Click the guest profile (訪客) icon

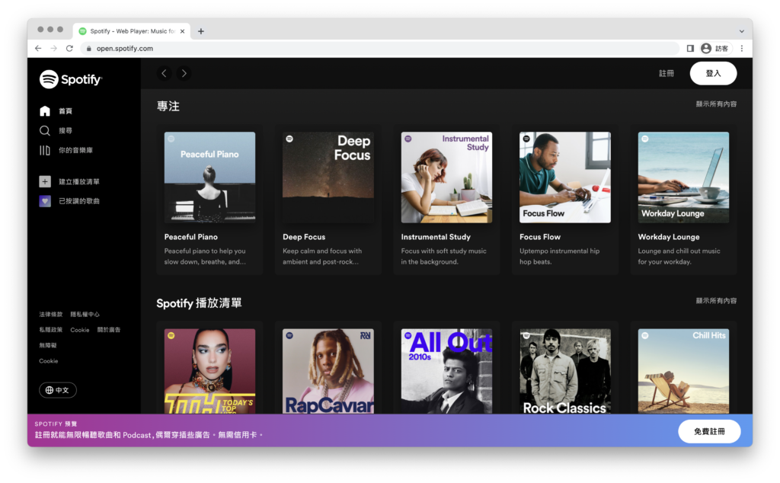click(706, 48)
